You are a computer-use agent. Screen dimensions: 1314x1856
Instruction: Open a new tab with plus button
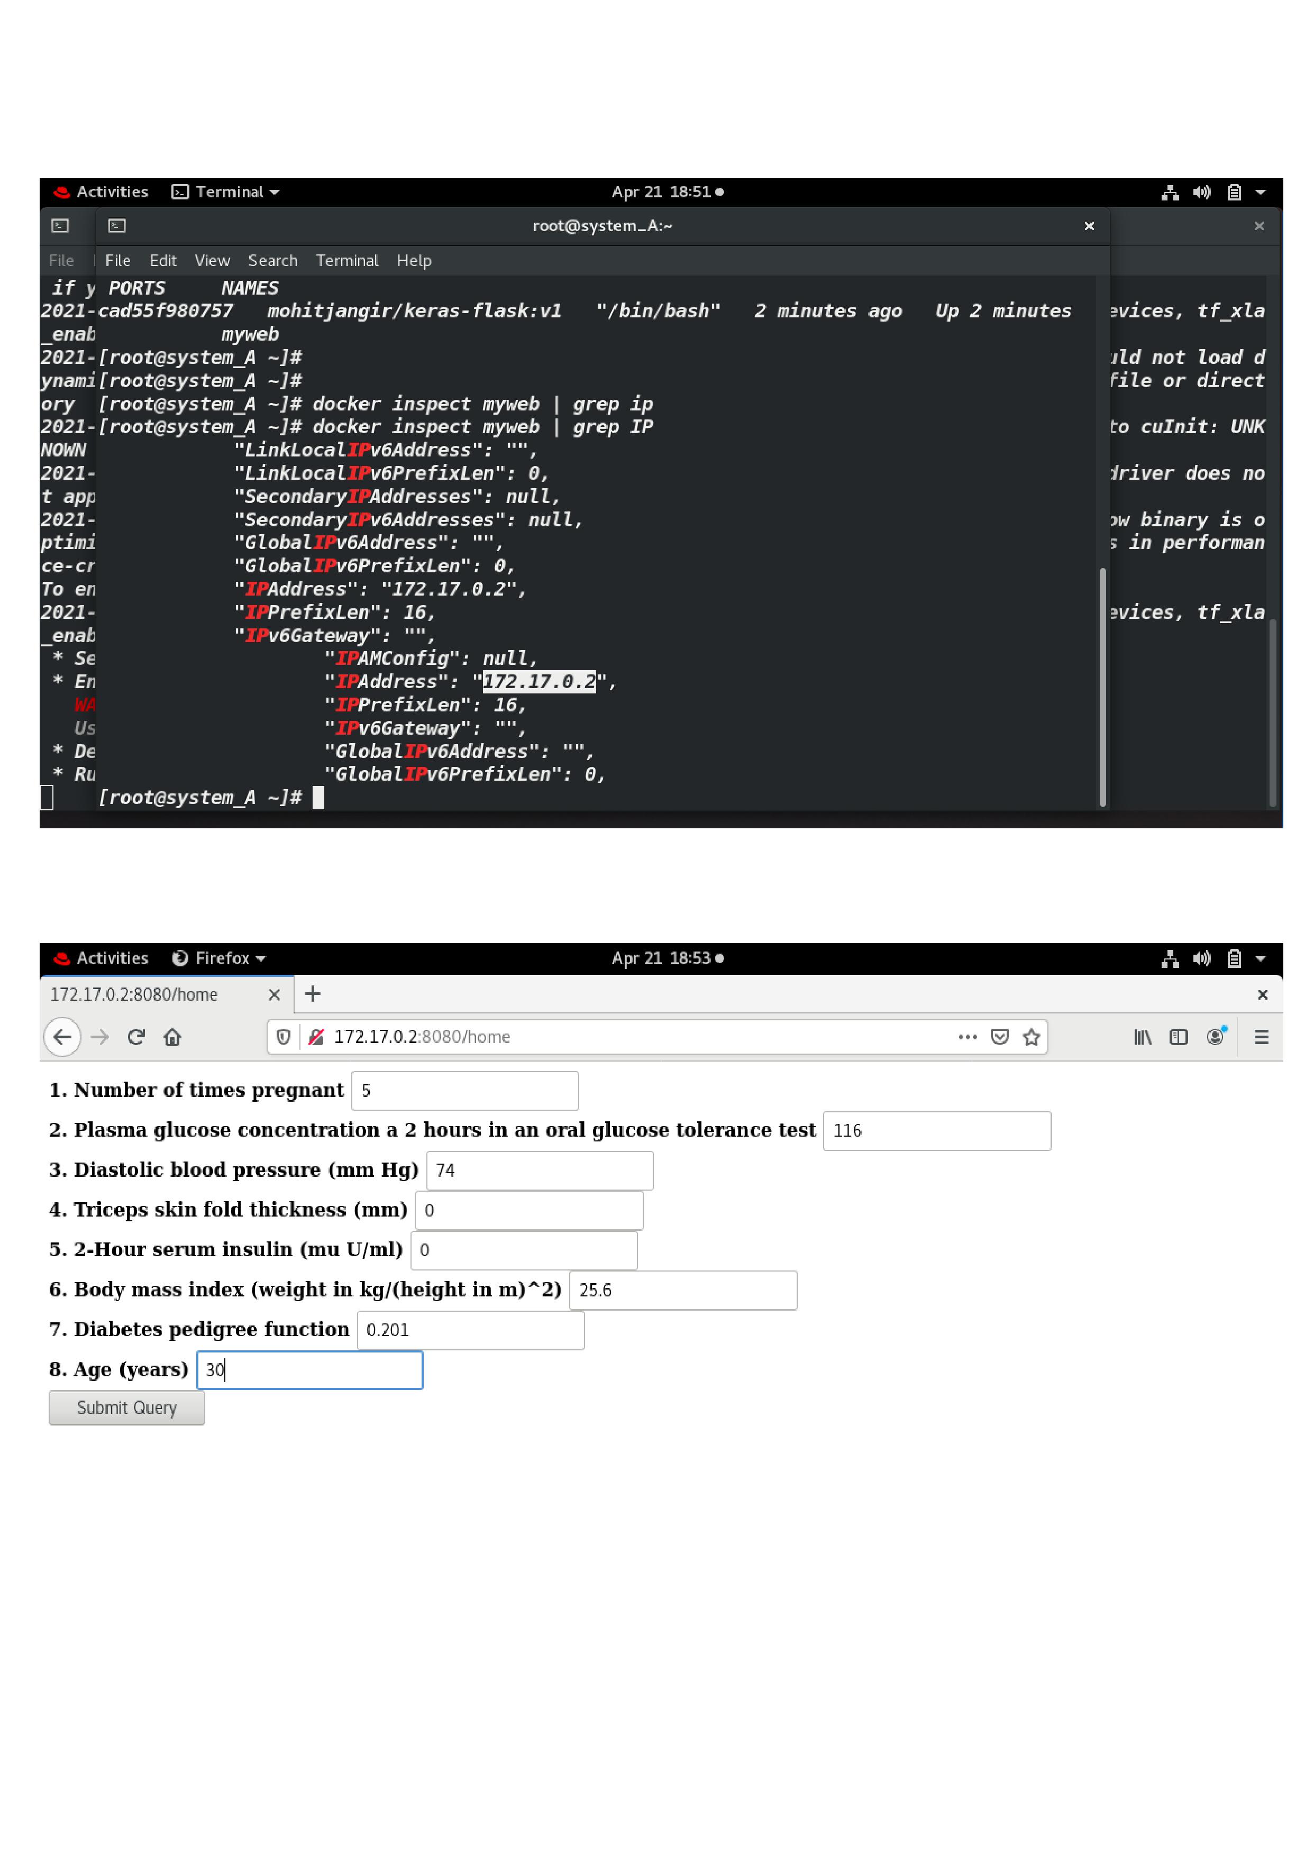pos(313,993)
